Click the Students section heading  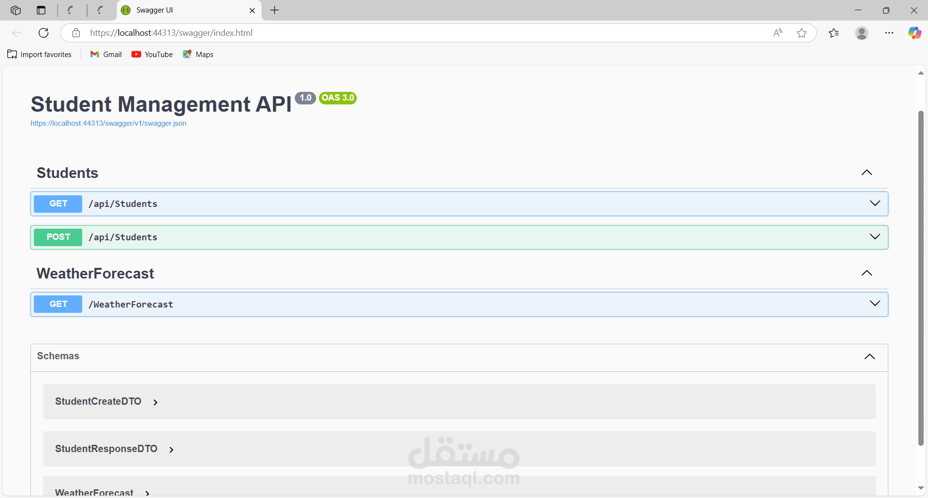(x=68, y=173)
